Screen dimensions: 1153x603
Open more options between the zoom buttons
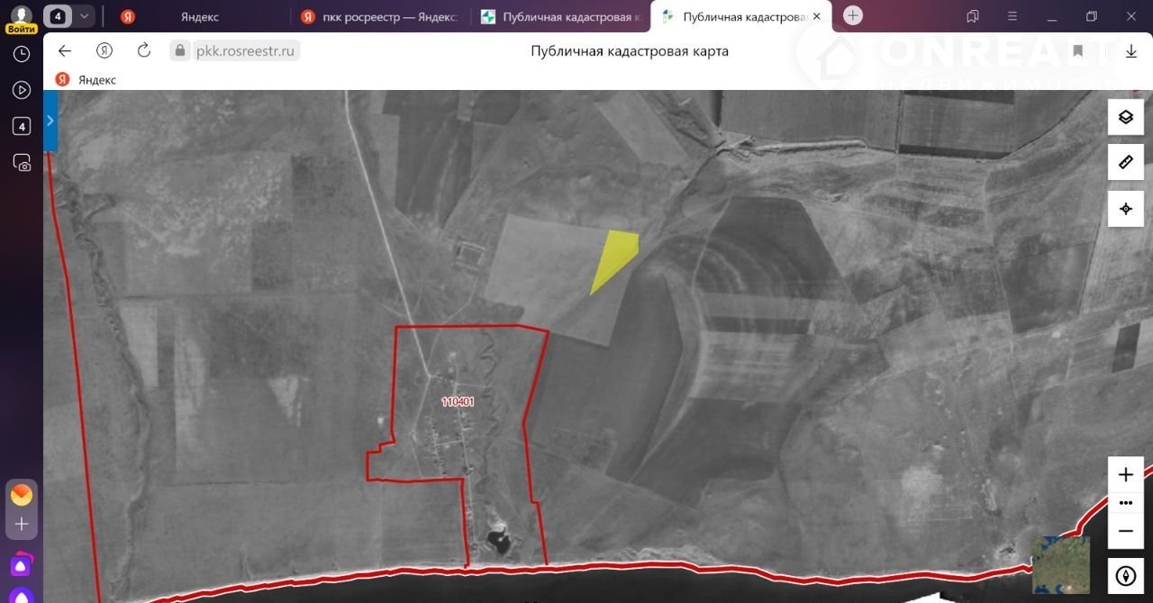(x=1125, y=503)
